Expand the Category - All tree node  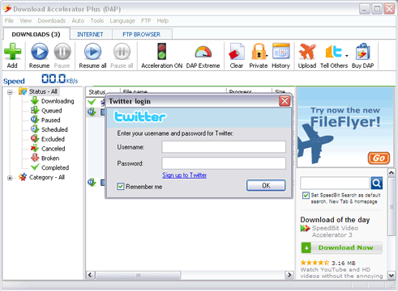point(10,178)
